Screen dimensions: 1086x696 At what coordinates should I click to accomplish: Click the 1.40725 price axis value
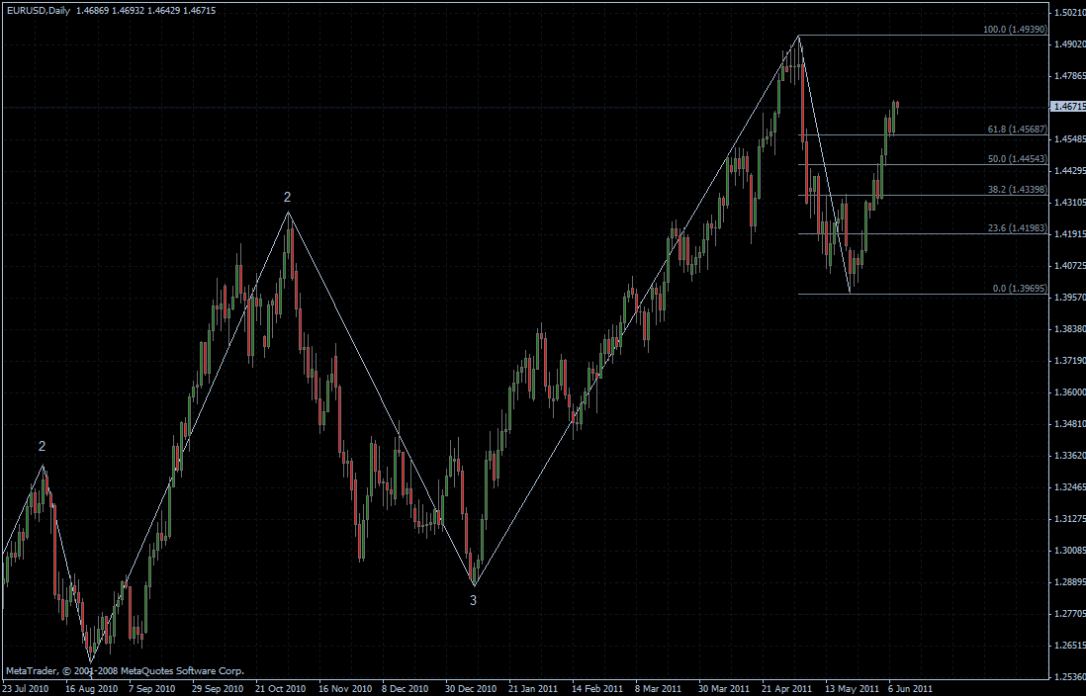pos(1069,265)
